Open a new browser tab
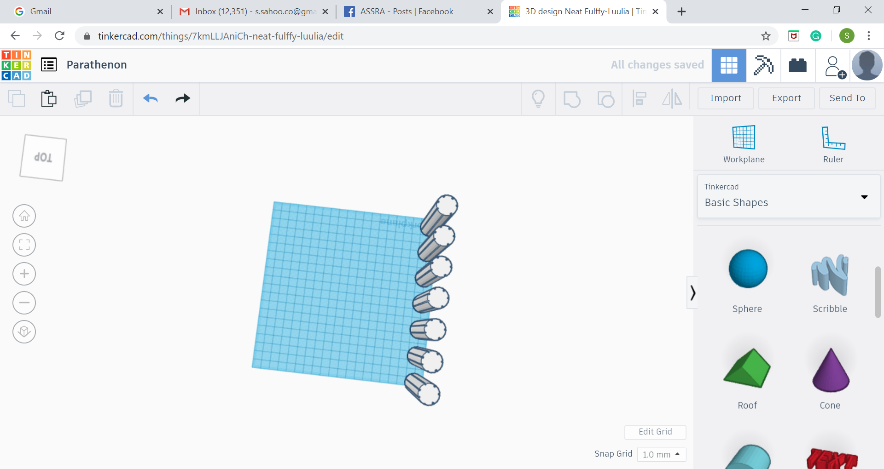 click(682, 11)
